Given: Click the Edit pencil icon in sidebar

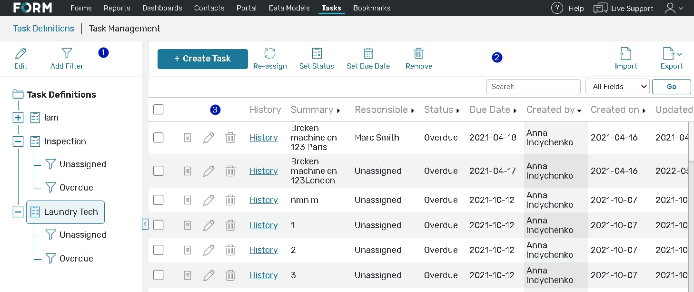Looking at the screenshot, I should tap(20, 53).
